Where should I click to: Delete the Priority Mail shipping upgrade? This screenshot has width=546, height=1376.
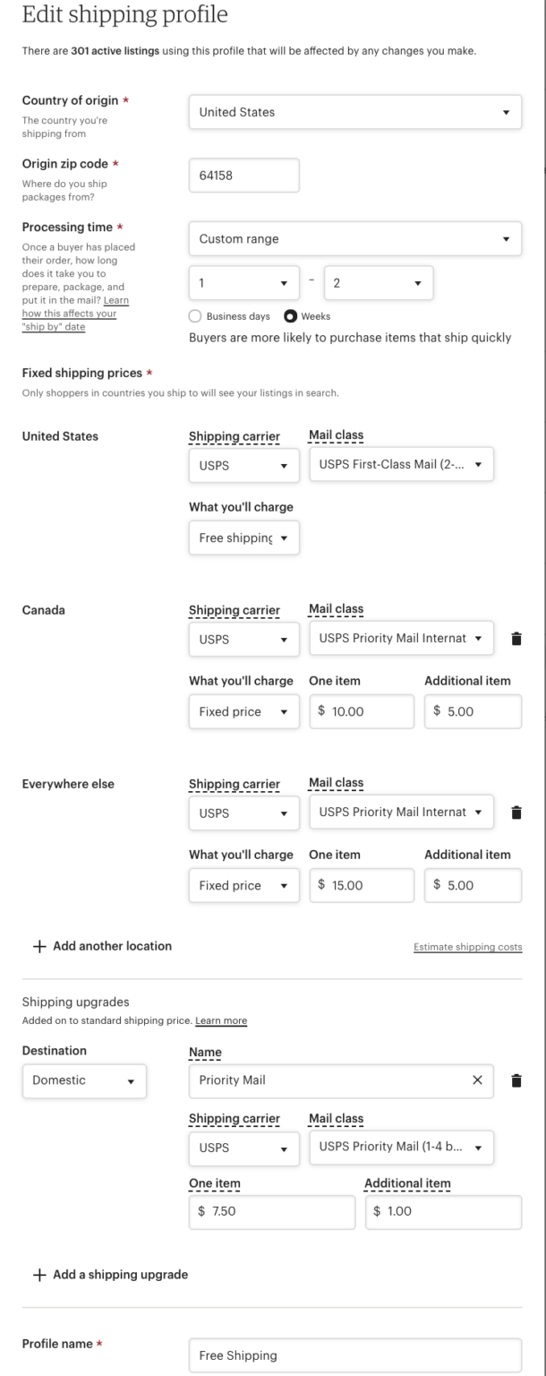coord(516,1080)
